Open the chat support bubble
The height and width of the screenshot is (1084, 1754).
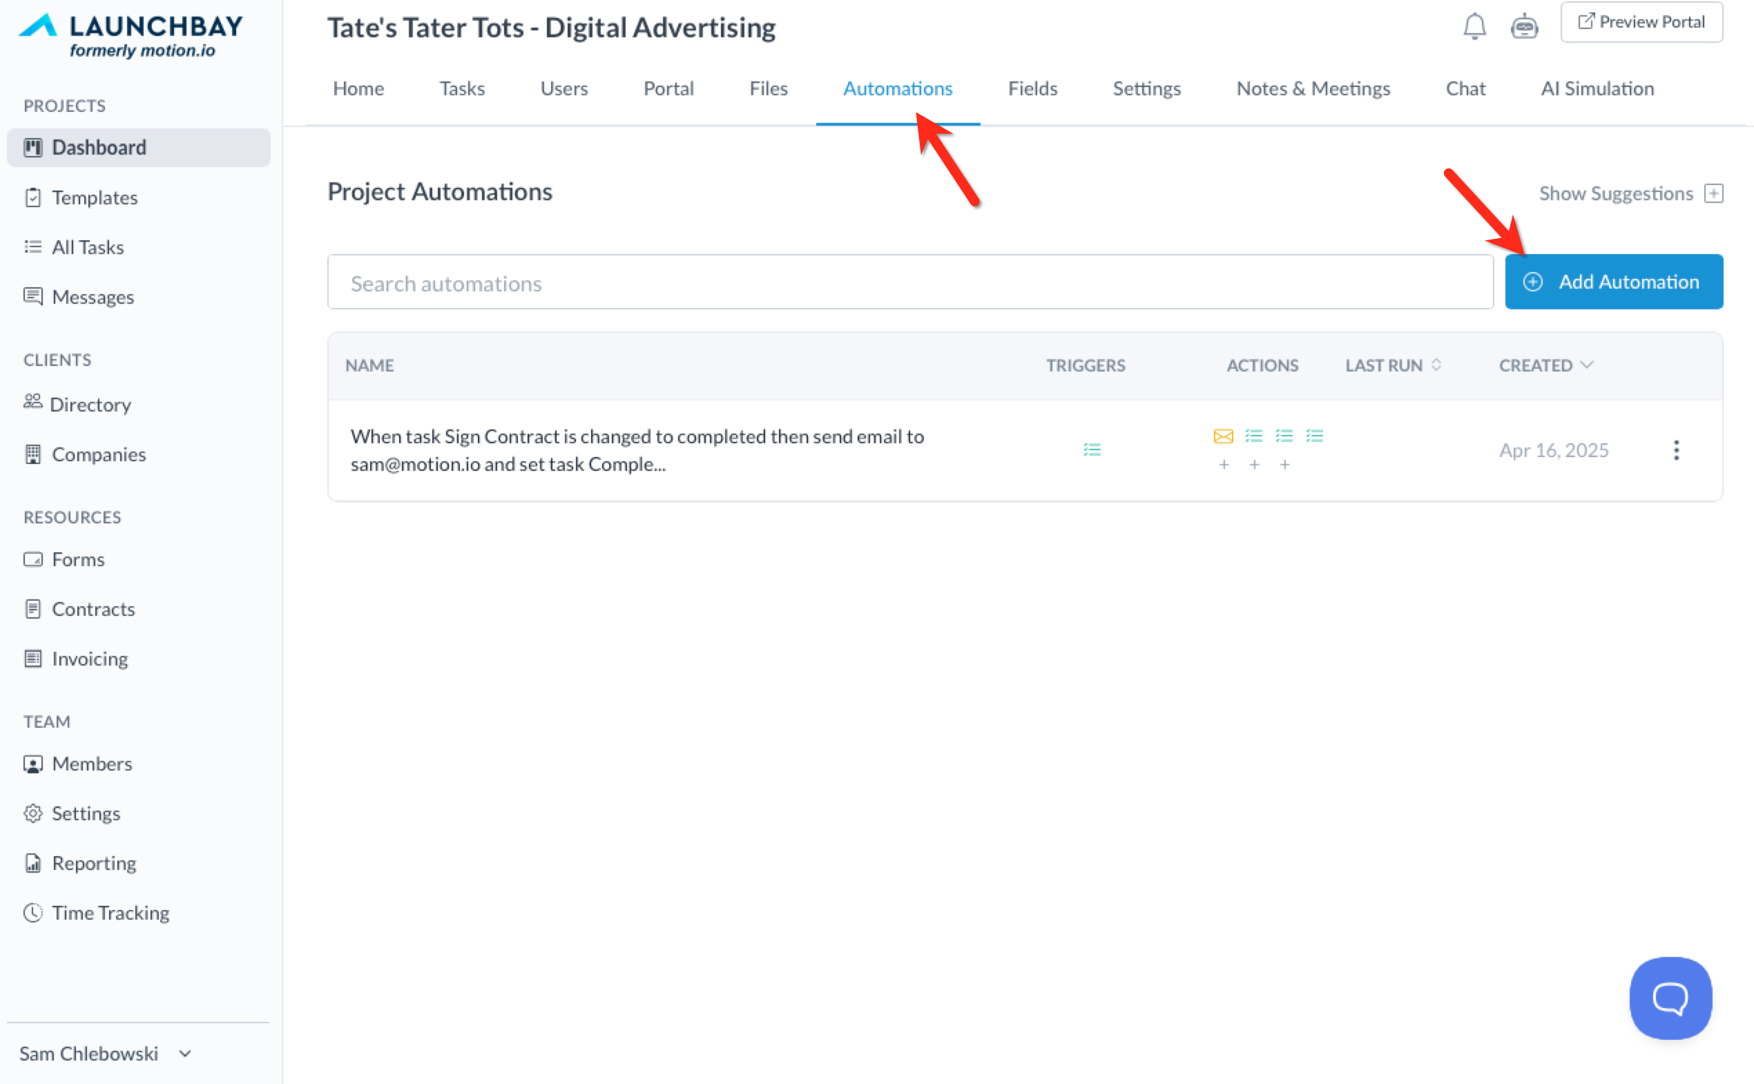coord(1670,997)
